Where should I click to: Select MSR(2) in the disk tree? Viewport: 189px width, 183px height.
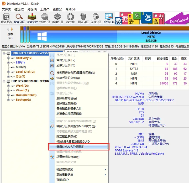coord(21,67)
